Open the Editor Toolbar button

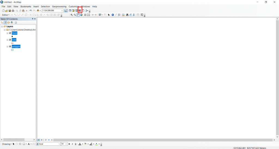(66, 11)
